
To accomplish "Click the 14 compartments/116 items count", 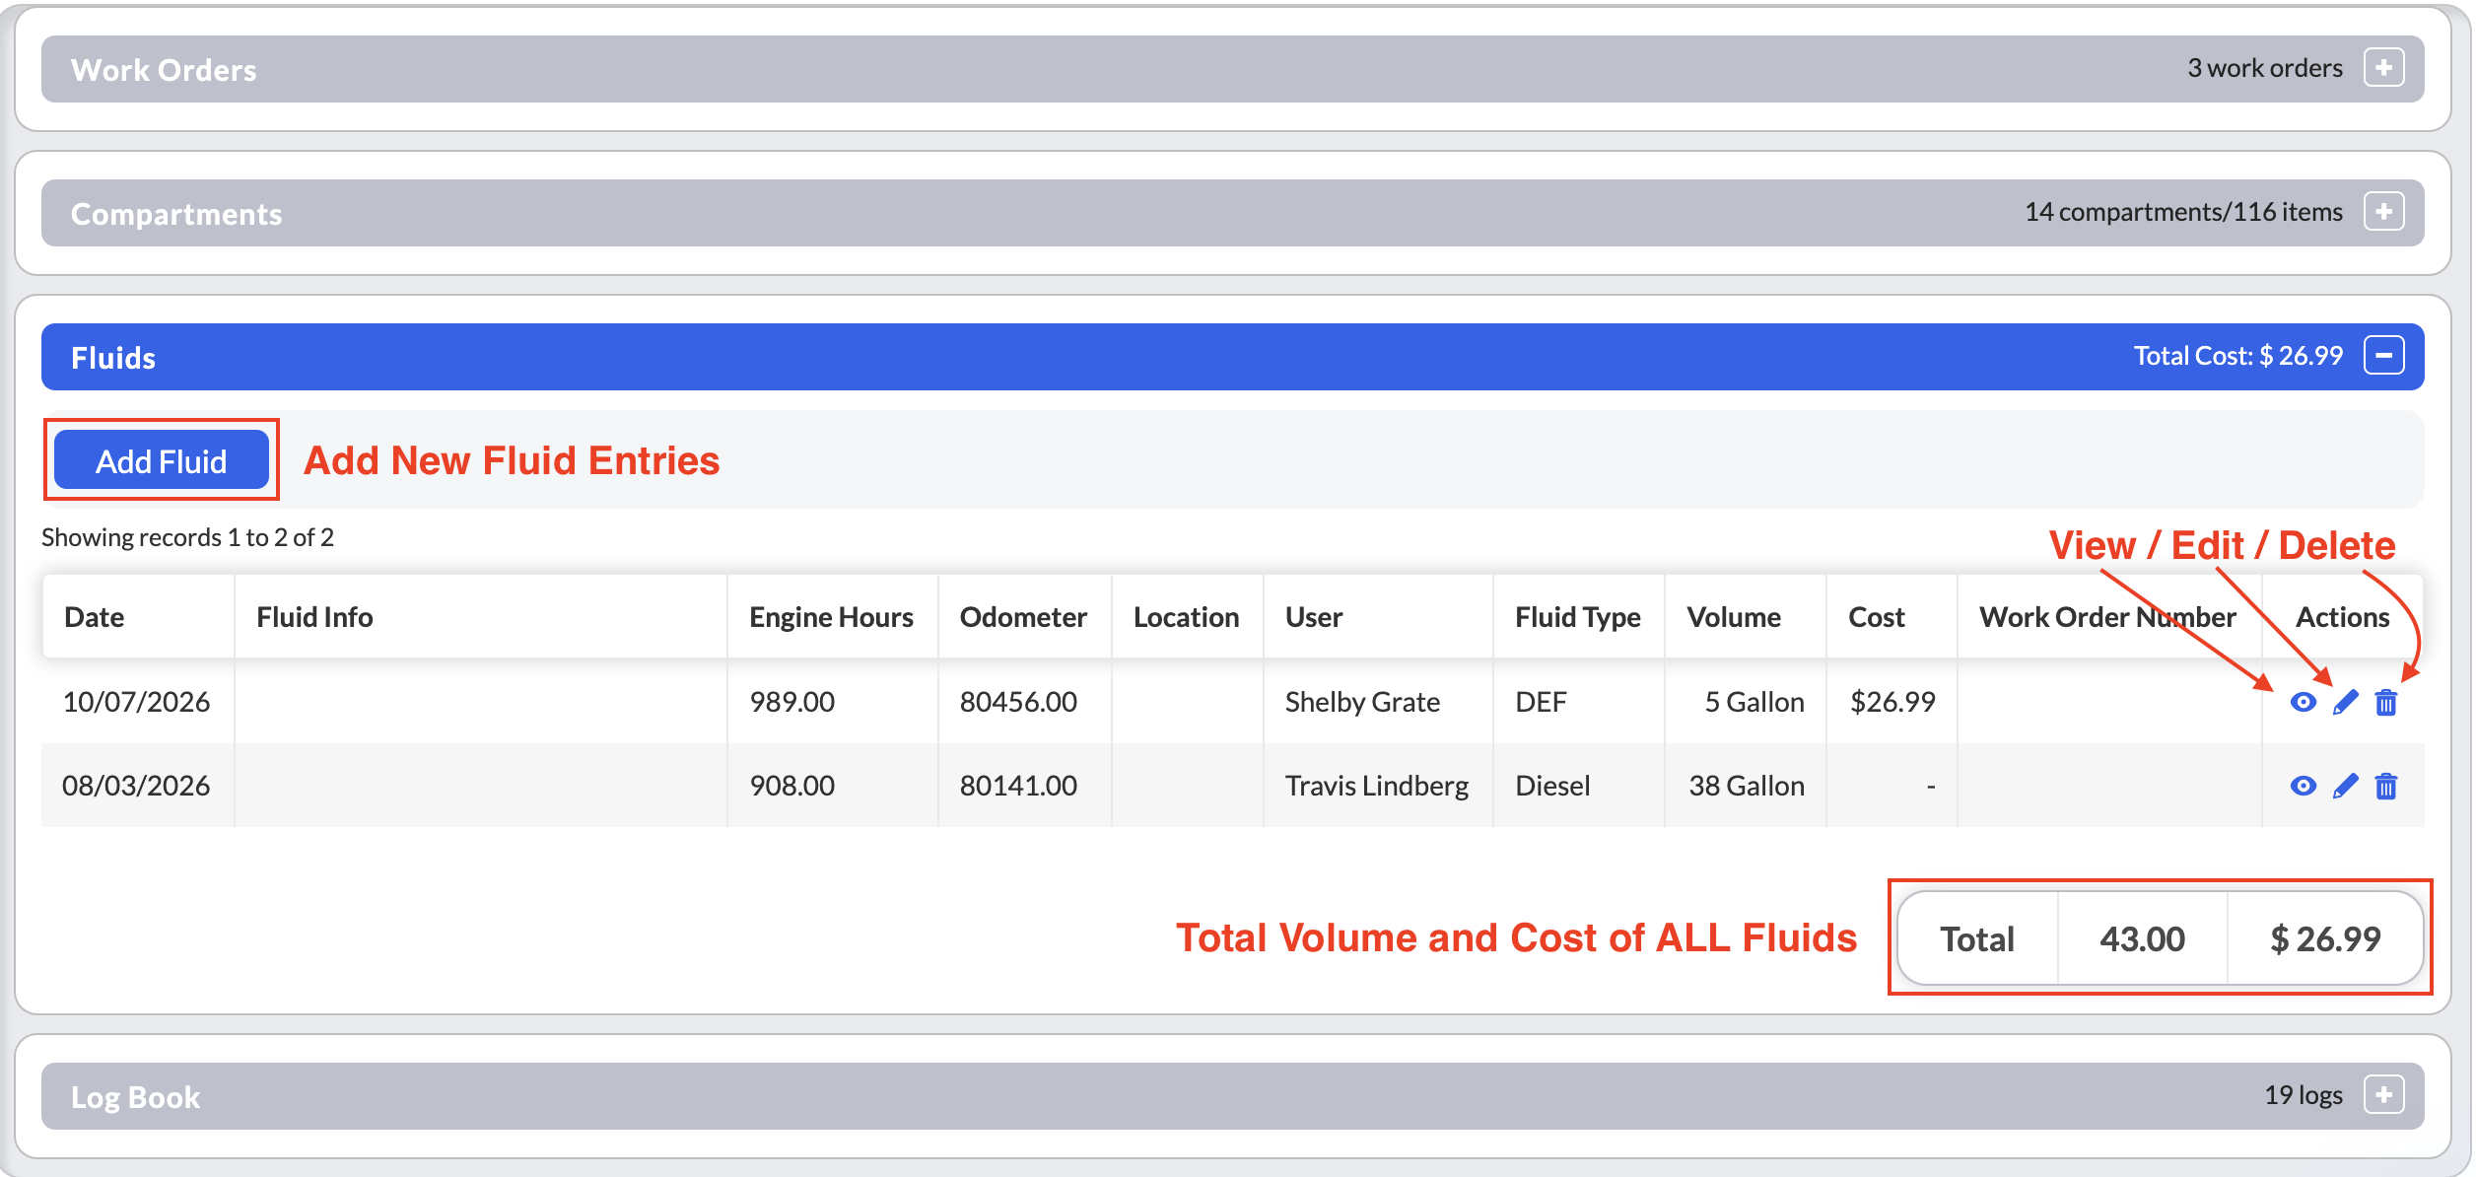I will 2183,212.
